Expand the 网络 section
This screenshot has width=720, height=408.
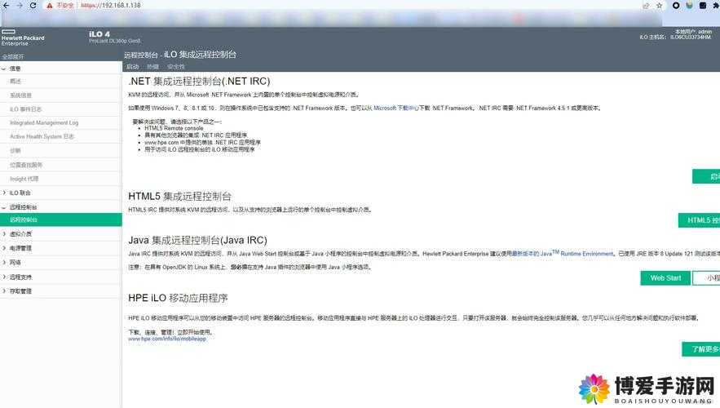[4, 263]
